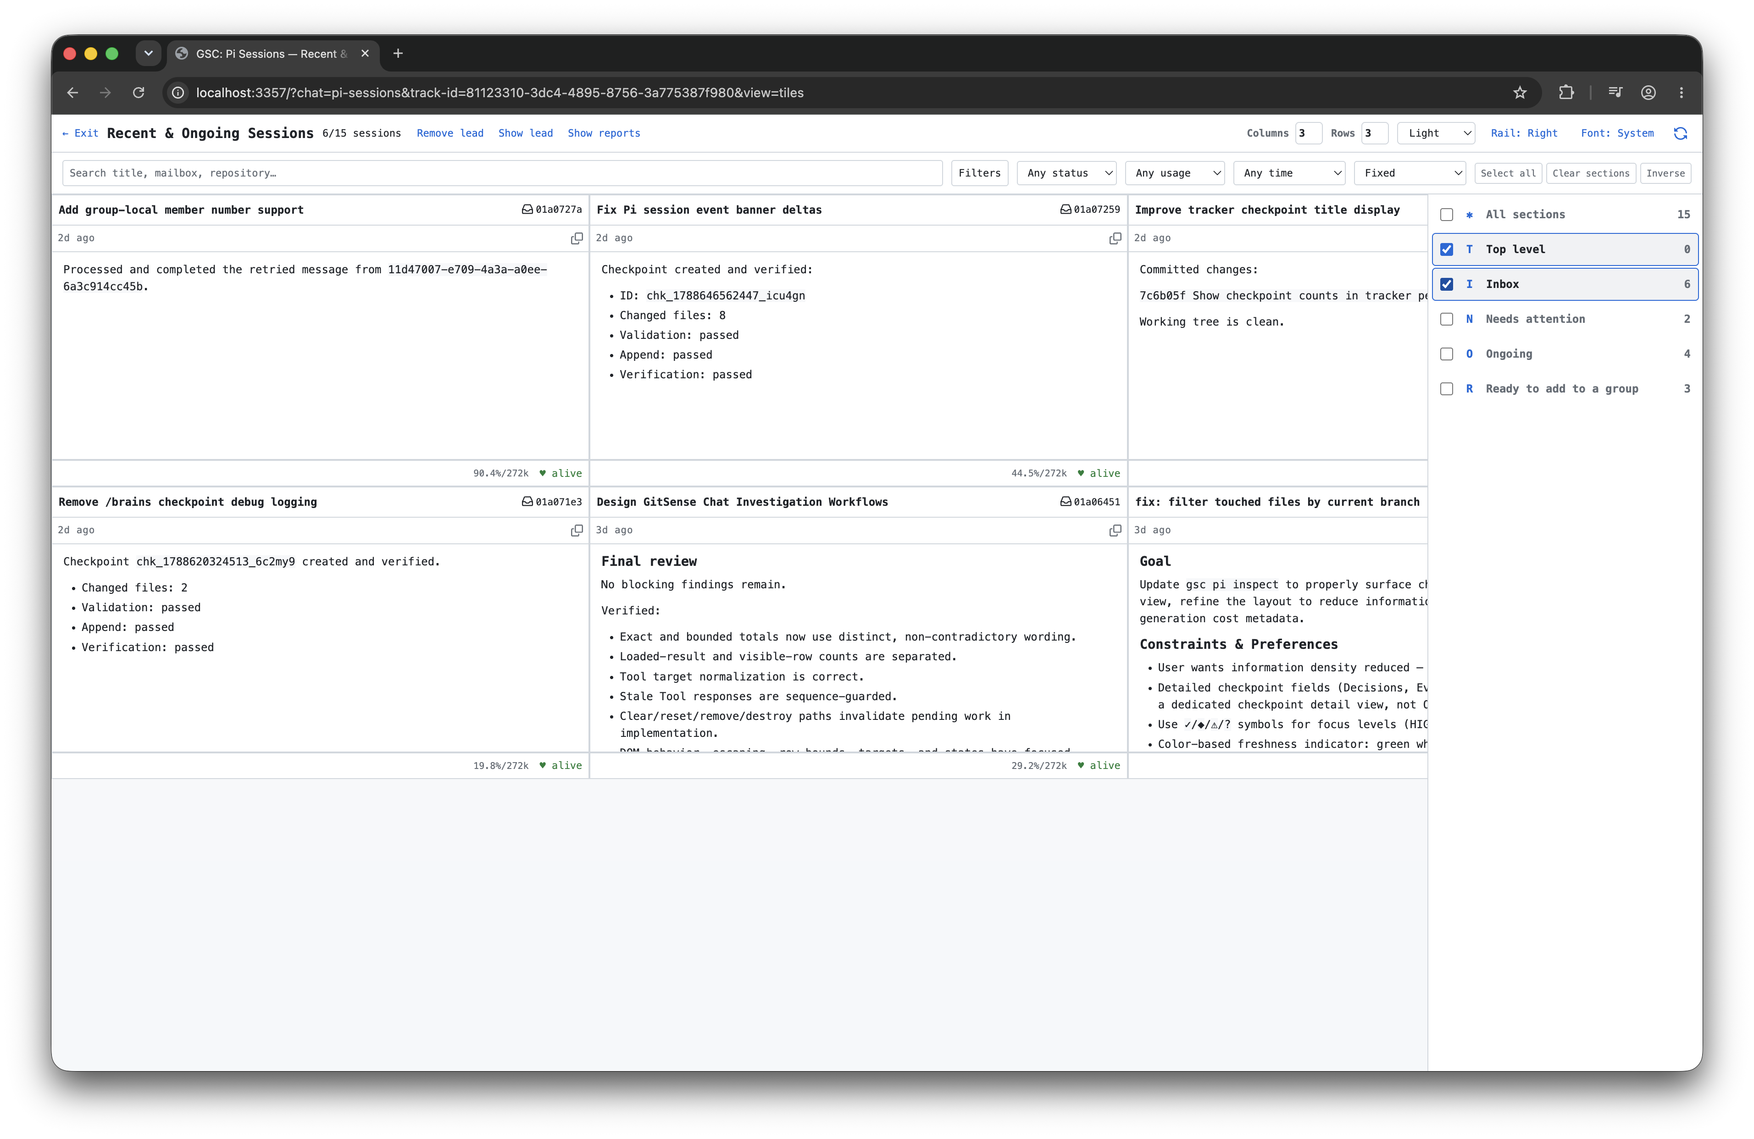
Task: Click the site info icon in address bar
Action: pos(178,93)
